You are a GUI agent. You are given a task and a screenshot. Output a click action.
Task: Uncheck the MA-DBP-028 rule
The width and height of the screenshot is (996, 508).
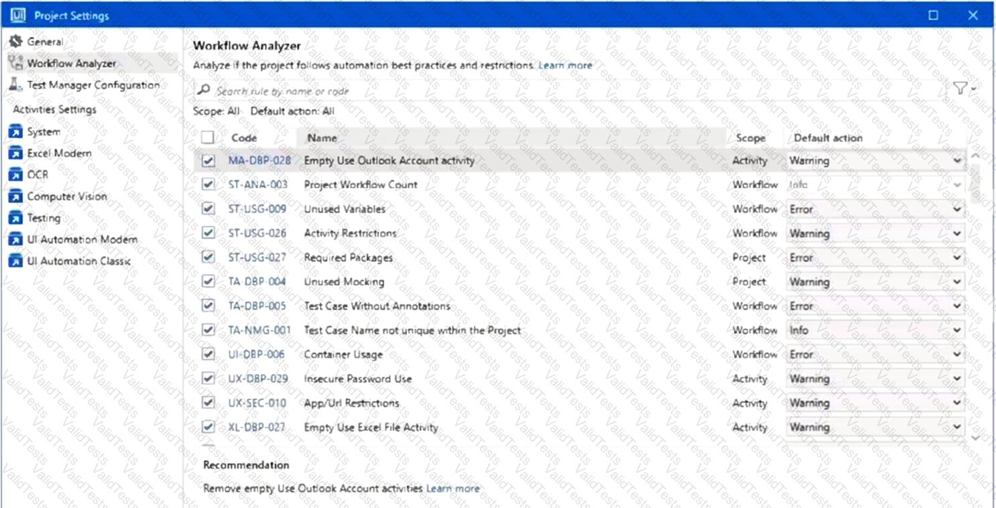pyautogui.click(x=208, y=160)
